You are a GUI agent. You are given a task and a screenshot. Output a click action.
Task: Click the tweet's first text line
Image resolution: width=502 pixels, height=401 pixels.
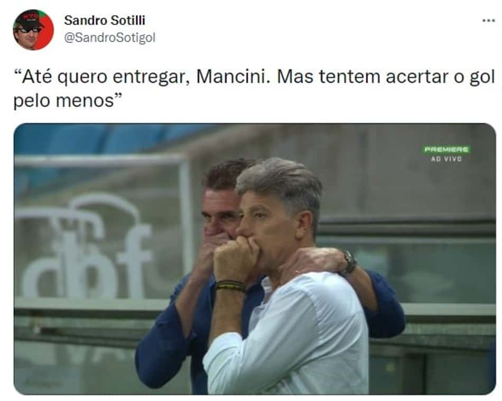click(255, 77)
